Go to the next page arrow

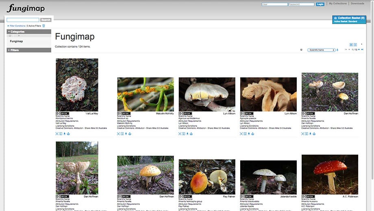click(359, 50)
